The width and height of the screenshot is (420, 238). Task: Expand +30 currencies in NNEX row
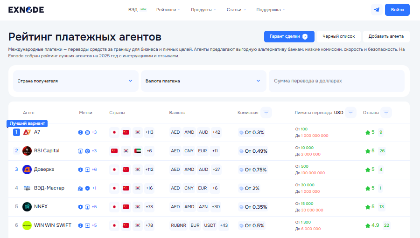point(216,207)
